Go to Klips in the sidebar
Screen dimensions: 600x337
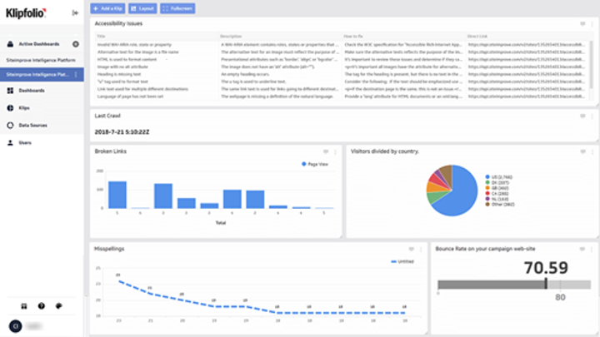[x=25, y=107]
